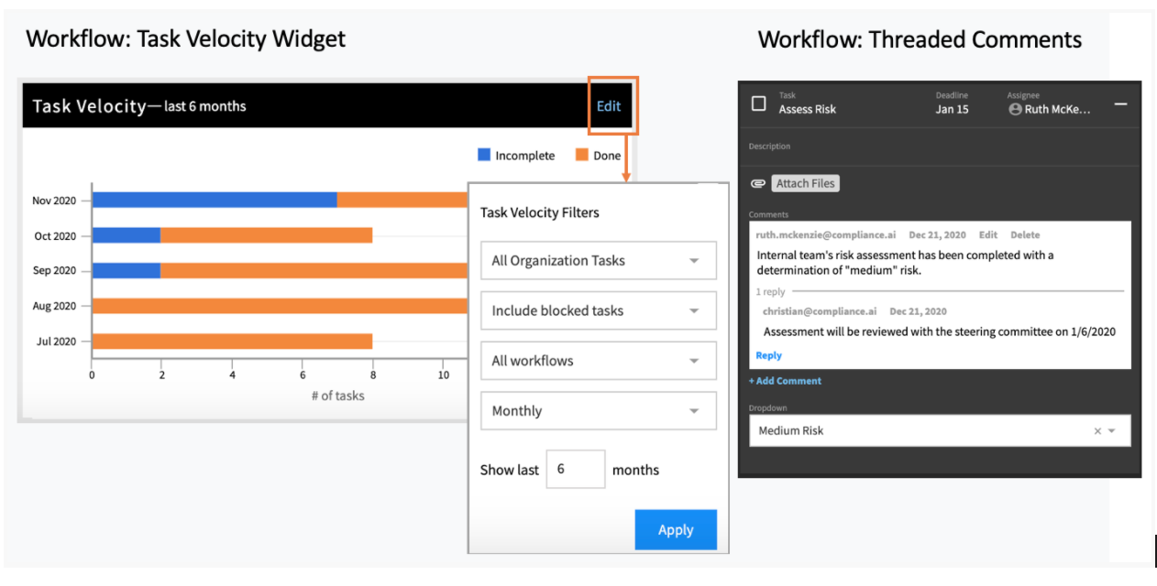Screen dimensions: 1157x586
Task: Click Edit on the Task Velocity header
Action: pos(609,106)
